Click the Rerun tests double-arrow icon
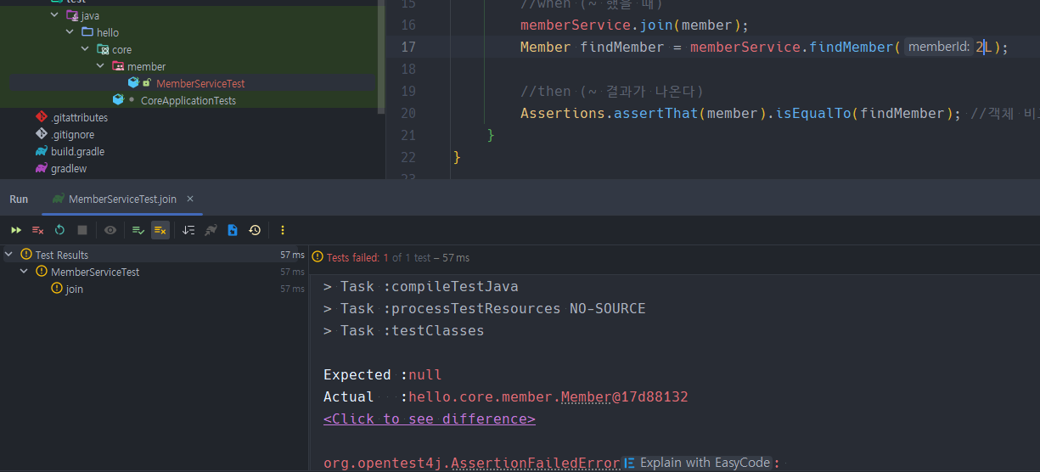The width and height of the screenshot is (1040, 472). click(x=16, y=230)
